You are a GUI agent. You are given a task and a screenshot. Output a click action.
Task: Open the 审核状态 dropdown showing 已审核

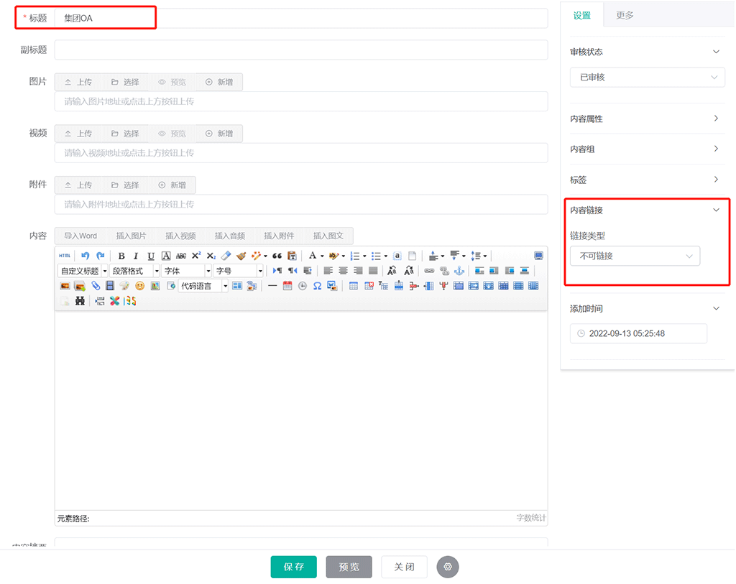tap(647, 77)
